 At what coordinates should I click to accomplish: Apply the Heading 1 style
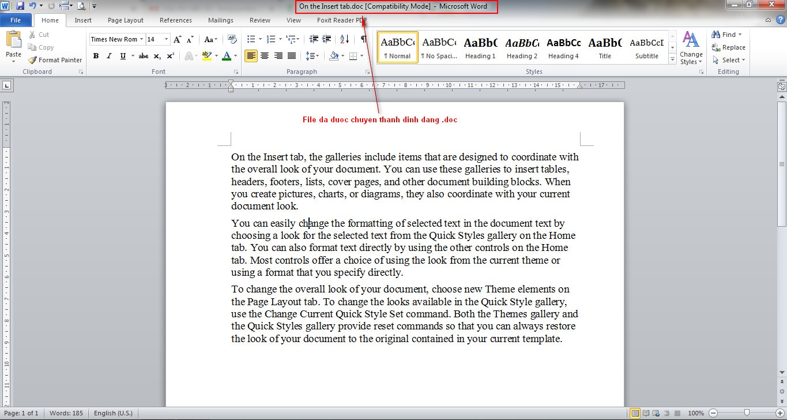tap(480, 47)
